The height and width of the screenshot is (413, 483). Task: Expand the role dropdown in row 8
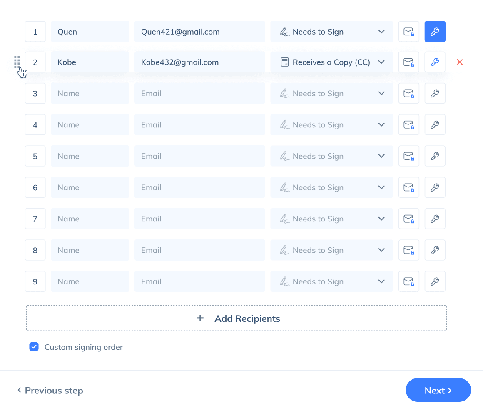tap(331, 250)
